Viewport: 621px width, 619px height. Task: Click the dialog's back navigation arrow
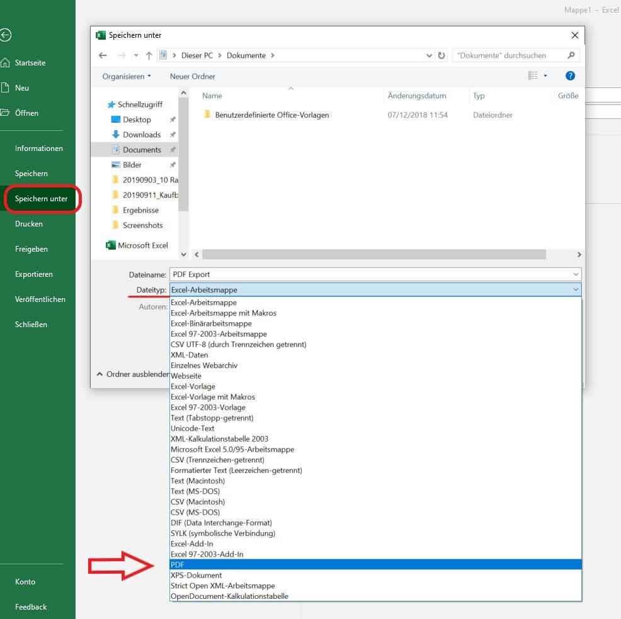click(103, 55)
